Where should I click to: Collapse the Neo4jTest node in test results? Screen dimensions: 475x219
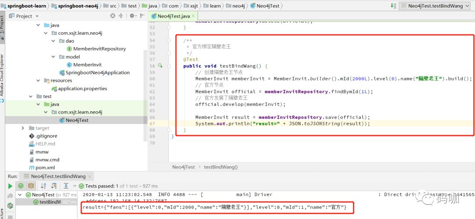pyautogui.click(x=20, y=195)
